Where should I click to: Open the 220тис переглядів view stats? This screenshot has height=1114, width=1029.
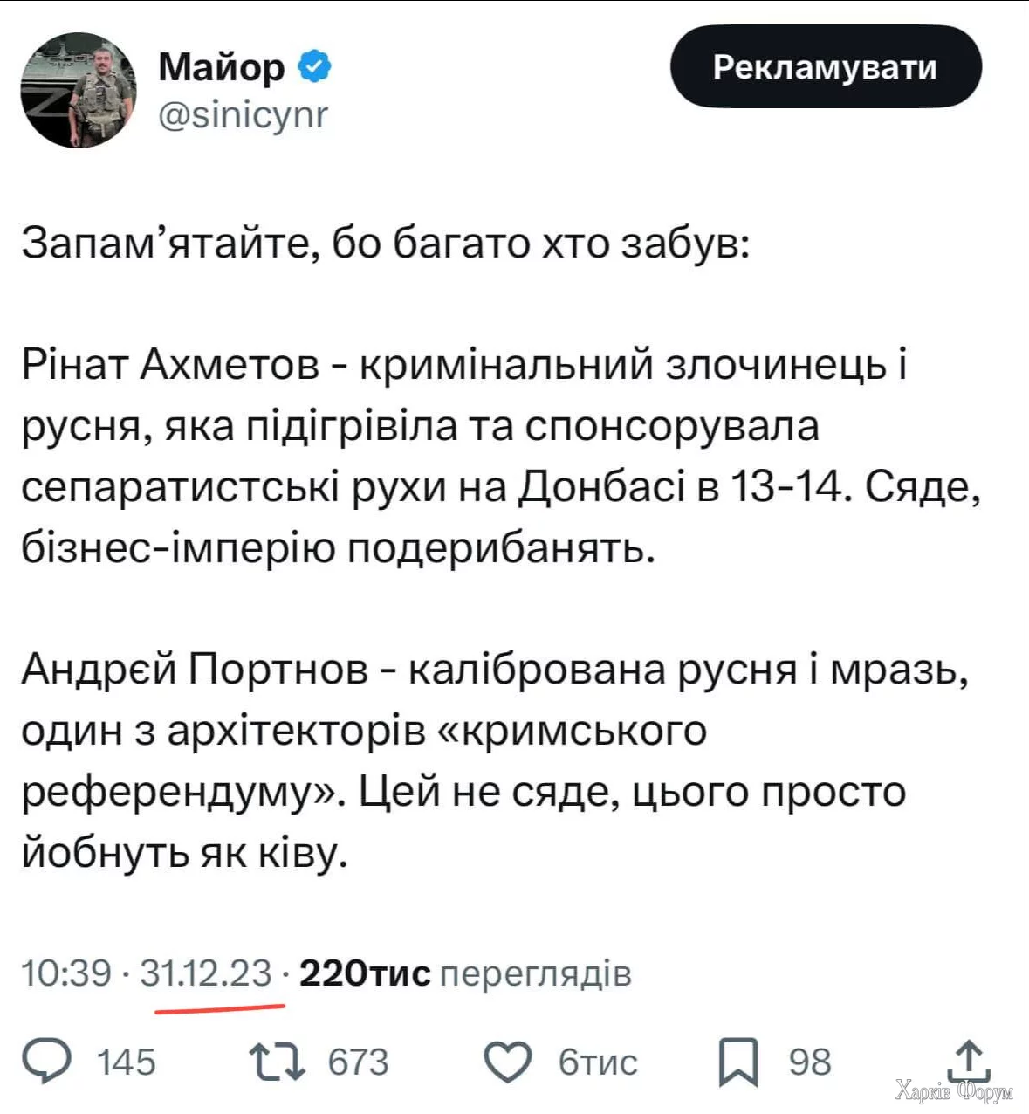tap(464, 973)
